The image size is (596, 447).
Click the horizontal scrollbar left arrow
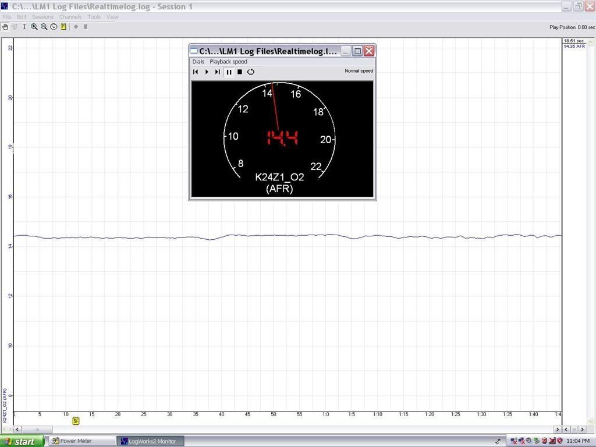pyautogui.click(x=17, y=430)
